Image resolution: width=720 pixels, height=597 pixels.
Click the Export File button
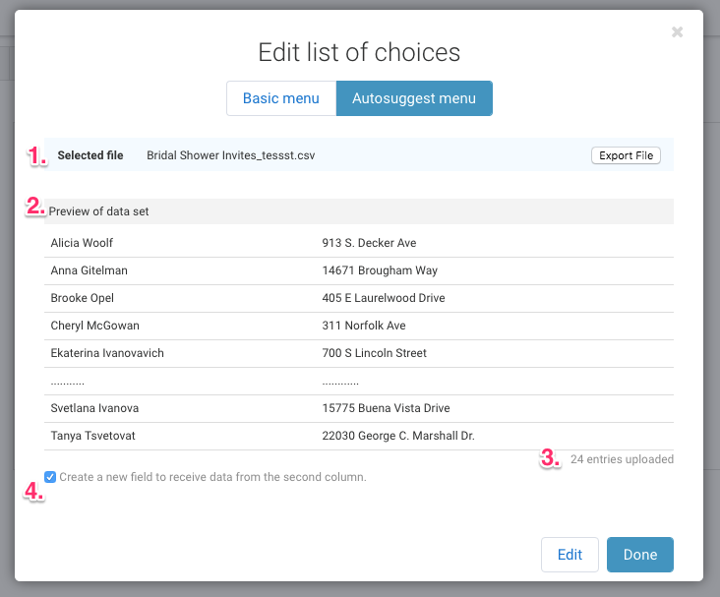tap(626, 155)
